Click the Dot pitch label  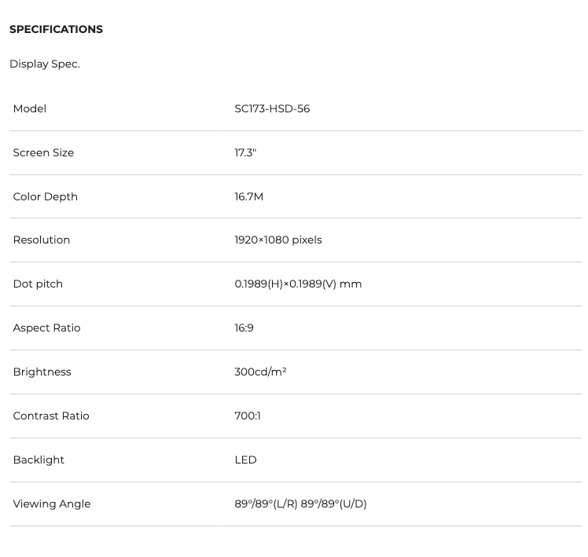(x=38, y=284)
